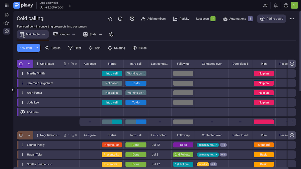The height and width of the screenshot is (169, 301).
Task: Expand the left sidebar with the arrow
Action: (x=13, y=90)
